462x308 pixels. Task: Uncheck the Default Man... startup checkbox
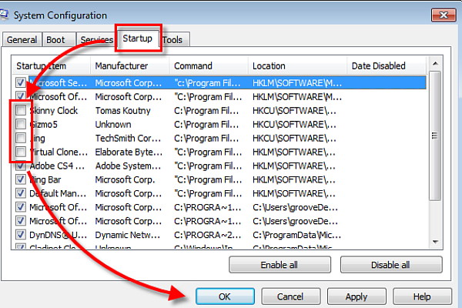[x=21, y=193]
